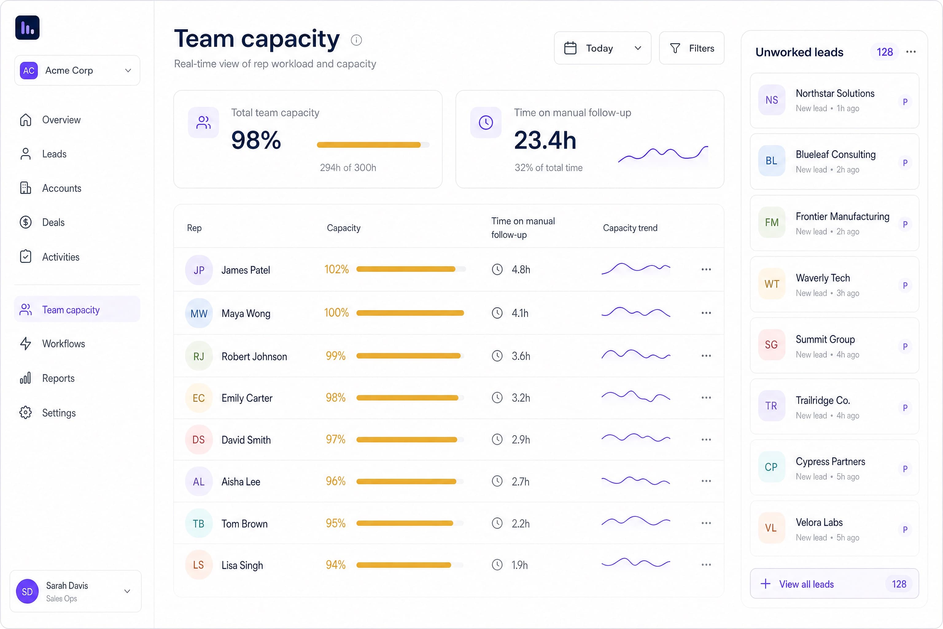Expand the Acme Corp workspace switcher
The image size is (943, 629).
click(x=77, y=71)
